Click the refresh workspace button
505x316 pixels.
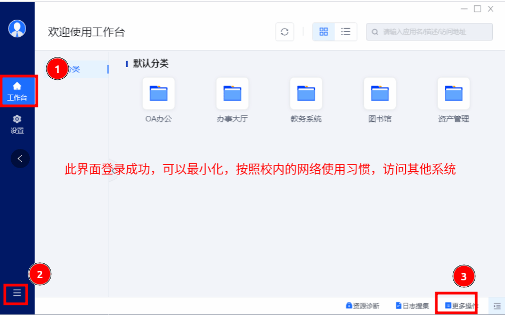click(284, 32)
